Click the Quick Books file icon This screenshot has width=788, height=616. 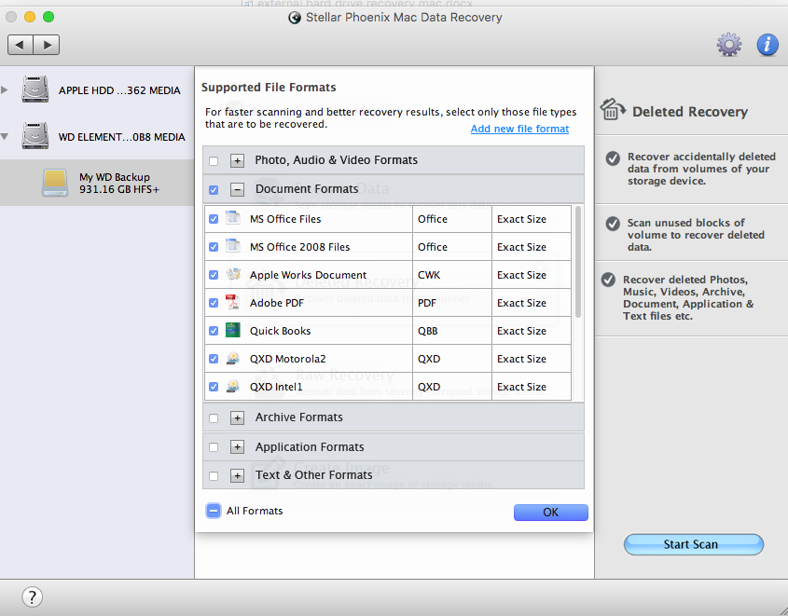[233, 330]
